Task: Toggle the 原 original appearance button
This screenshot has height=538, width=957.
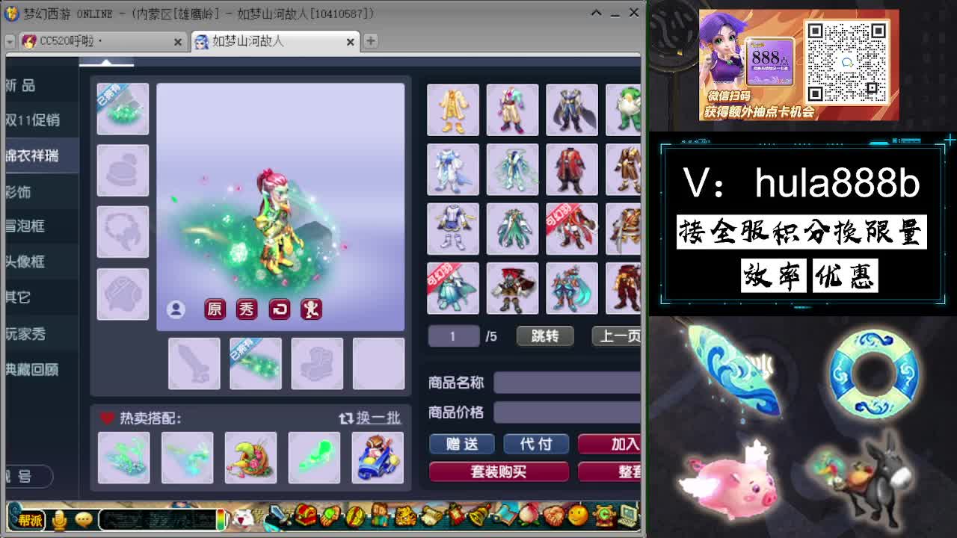Action: [x=215, y=309]
